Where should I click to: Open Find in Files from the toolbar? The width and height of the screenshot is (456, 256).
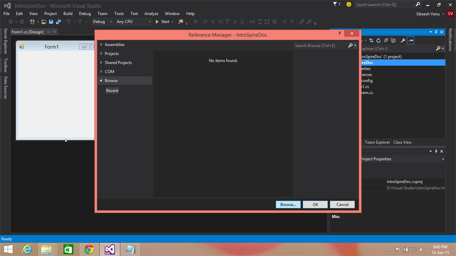click(181, 21)
